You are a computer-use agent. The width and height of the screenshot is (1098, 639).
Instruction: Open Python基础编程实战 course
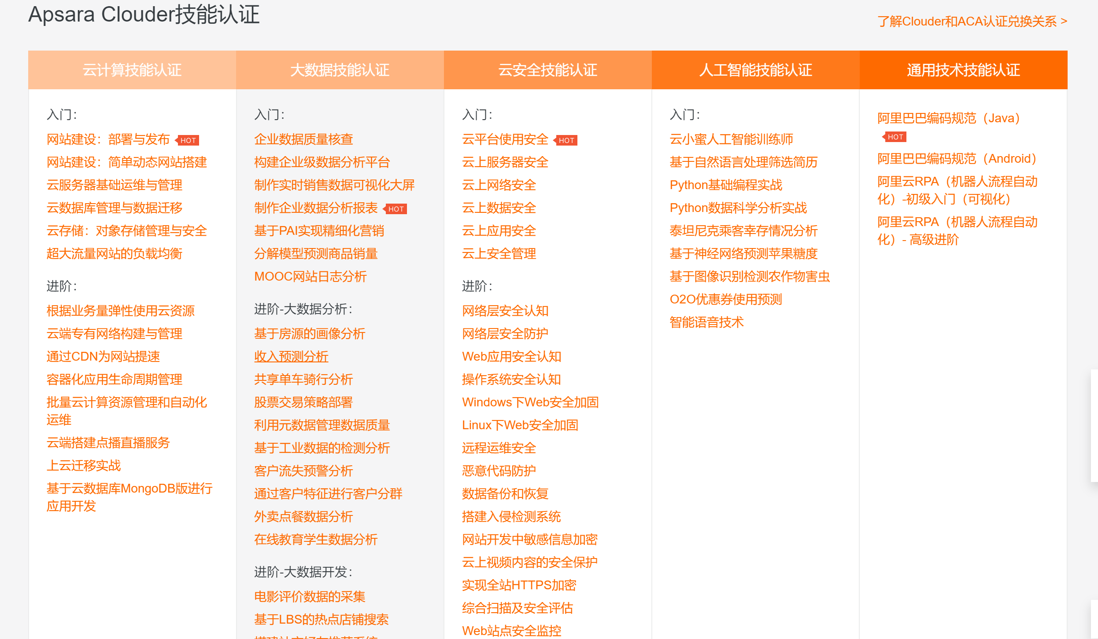pos(725,185)
